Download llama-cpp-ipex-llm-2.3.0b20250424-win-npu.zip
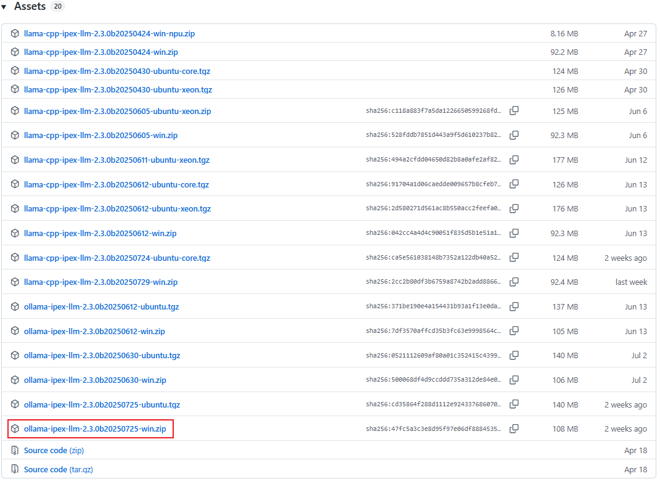660x484 pixels. (110, 34)
